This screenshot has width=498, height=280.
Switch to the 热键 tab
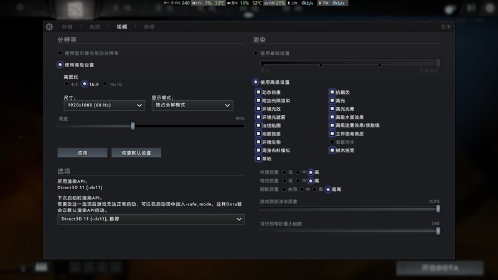67,27
